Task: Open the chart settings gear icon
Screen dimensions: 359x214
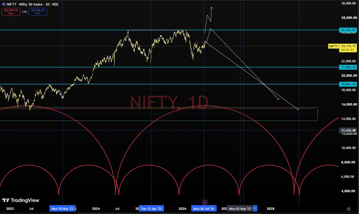Action: (348, 209)
